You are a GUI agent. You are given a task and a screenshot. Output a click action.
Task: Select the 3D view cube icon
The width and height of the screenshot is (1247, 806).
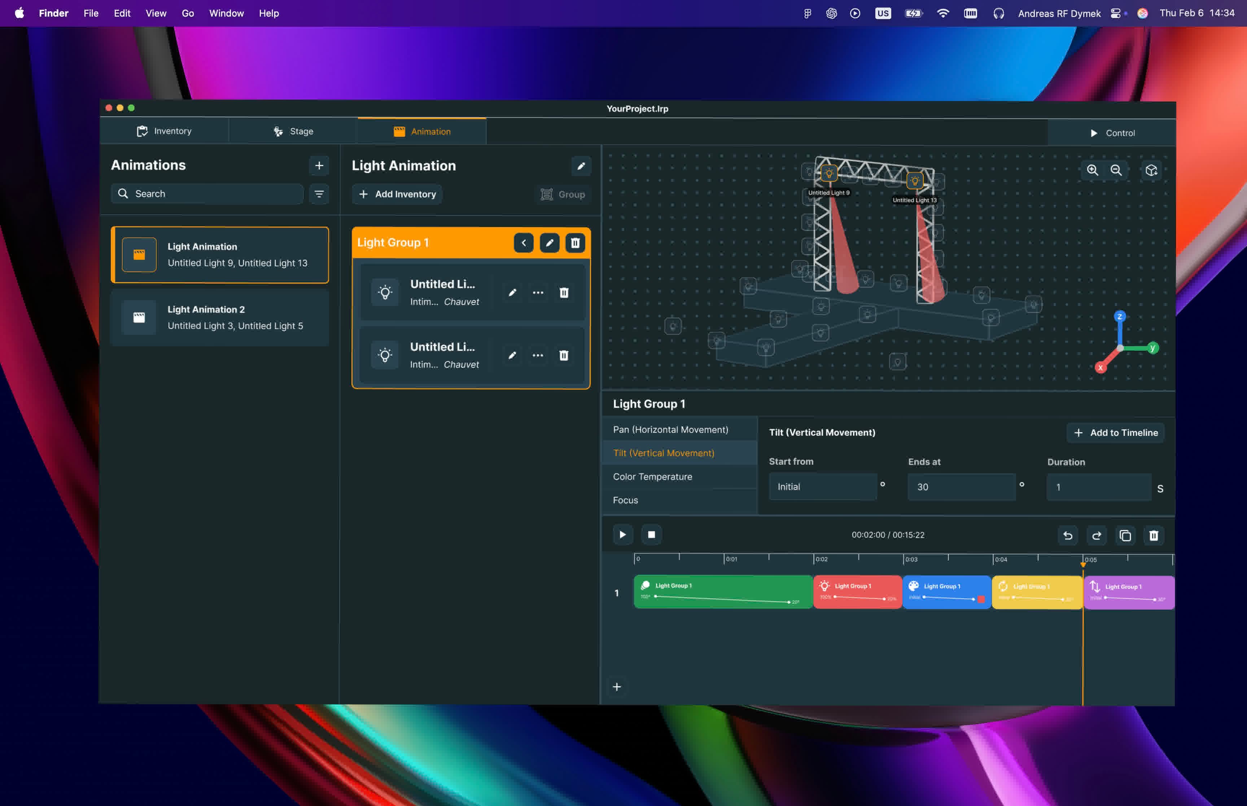click(1151, 170)
